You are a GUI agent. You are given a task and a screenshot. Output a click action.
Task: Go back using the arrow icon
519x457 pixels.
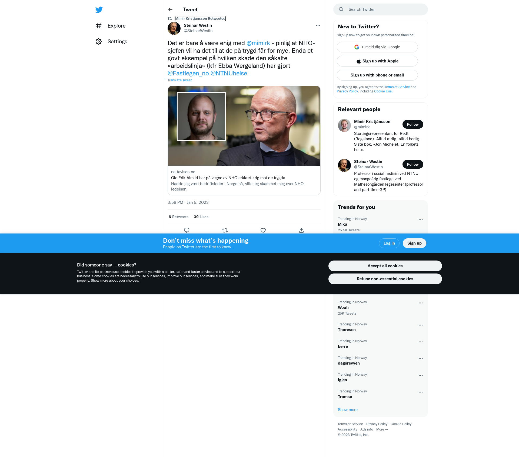click(170, 9)
